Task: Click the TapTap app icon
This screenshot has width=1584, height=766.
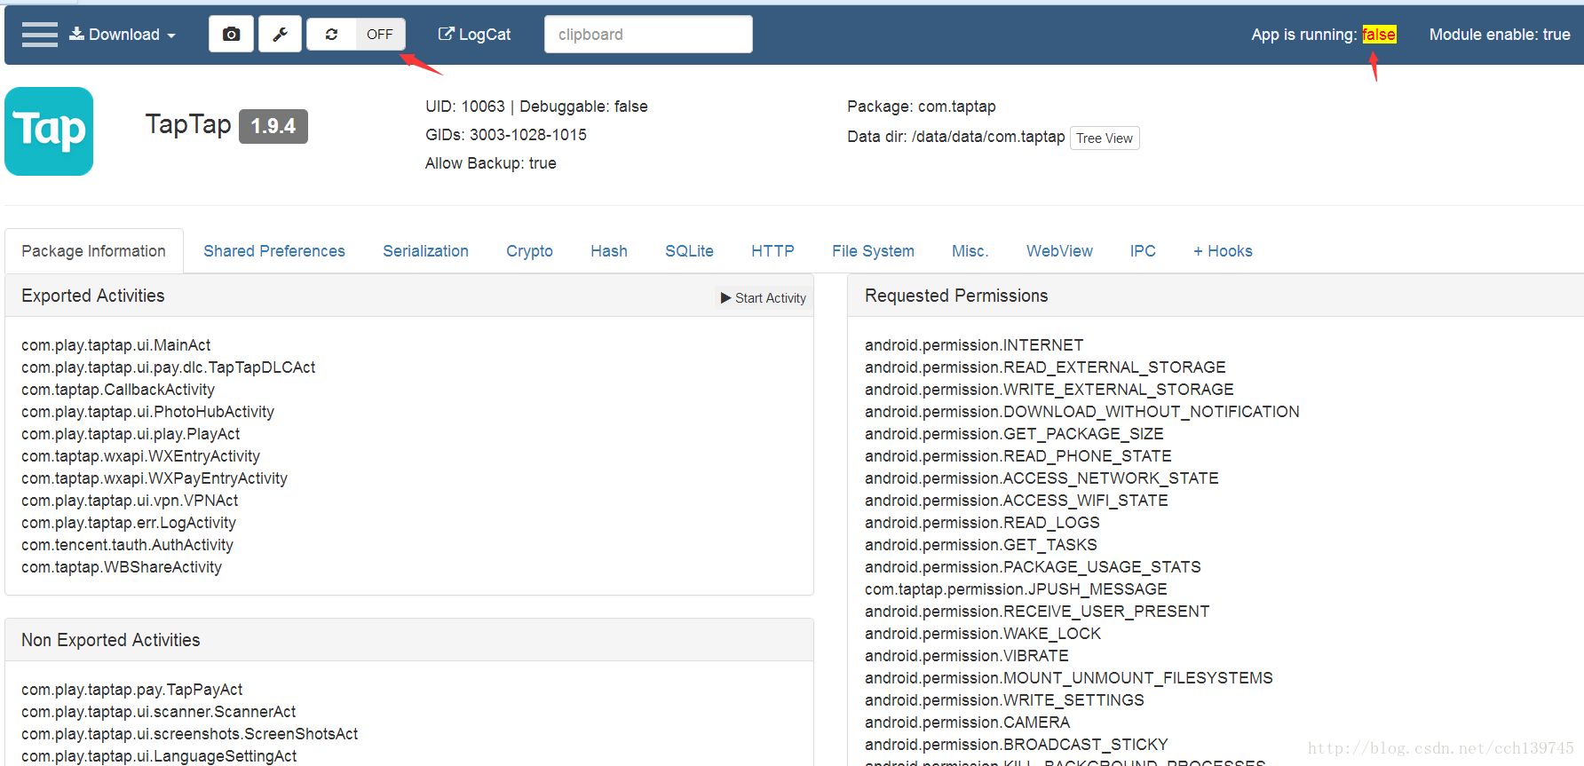Action: [49, 131]
